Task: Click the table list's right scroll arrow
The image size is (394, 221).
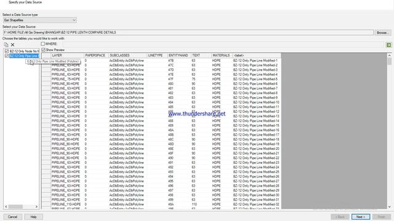Action: coord(36,207)
